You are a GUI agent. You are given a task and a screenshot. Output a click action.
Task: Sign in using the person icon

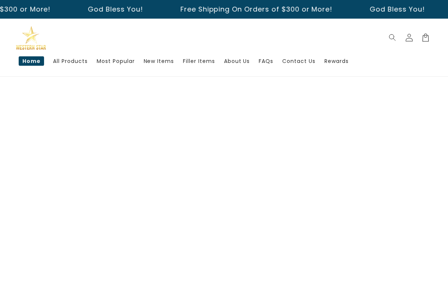click(x=409, y=37)
